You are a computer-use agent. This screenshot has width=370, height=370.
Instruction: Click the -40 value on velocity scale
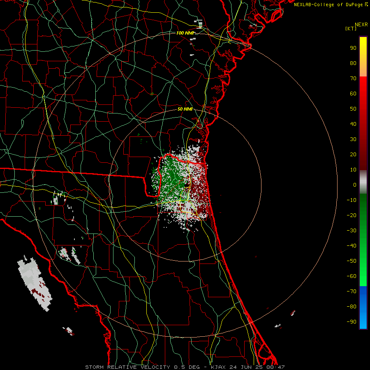351,246
